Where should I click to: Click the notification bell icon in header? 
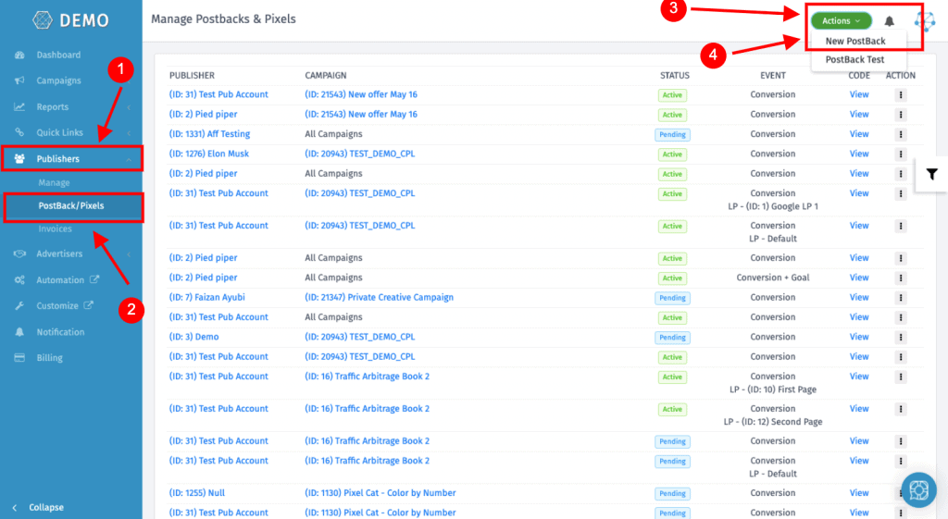[890, 21]
